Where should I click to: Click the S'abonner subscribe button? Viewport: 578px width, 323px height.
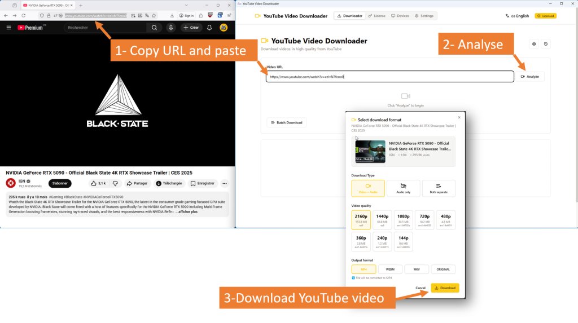click(60, 183)
